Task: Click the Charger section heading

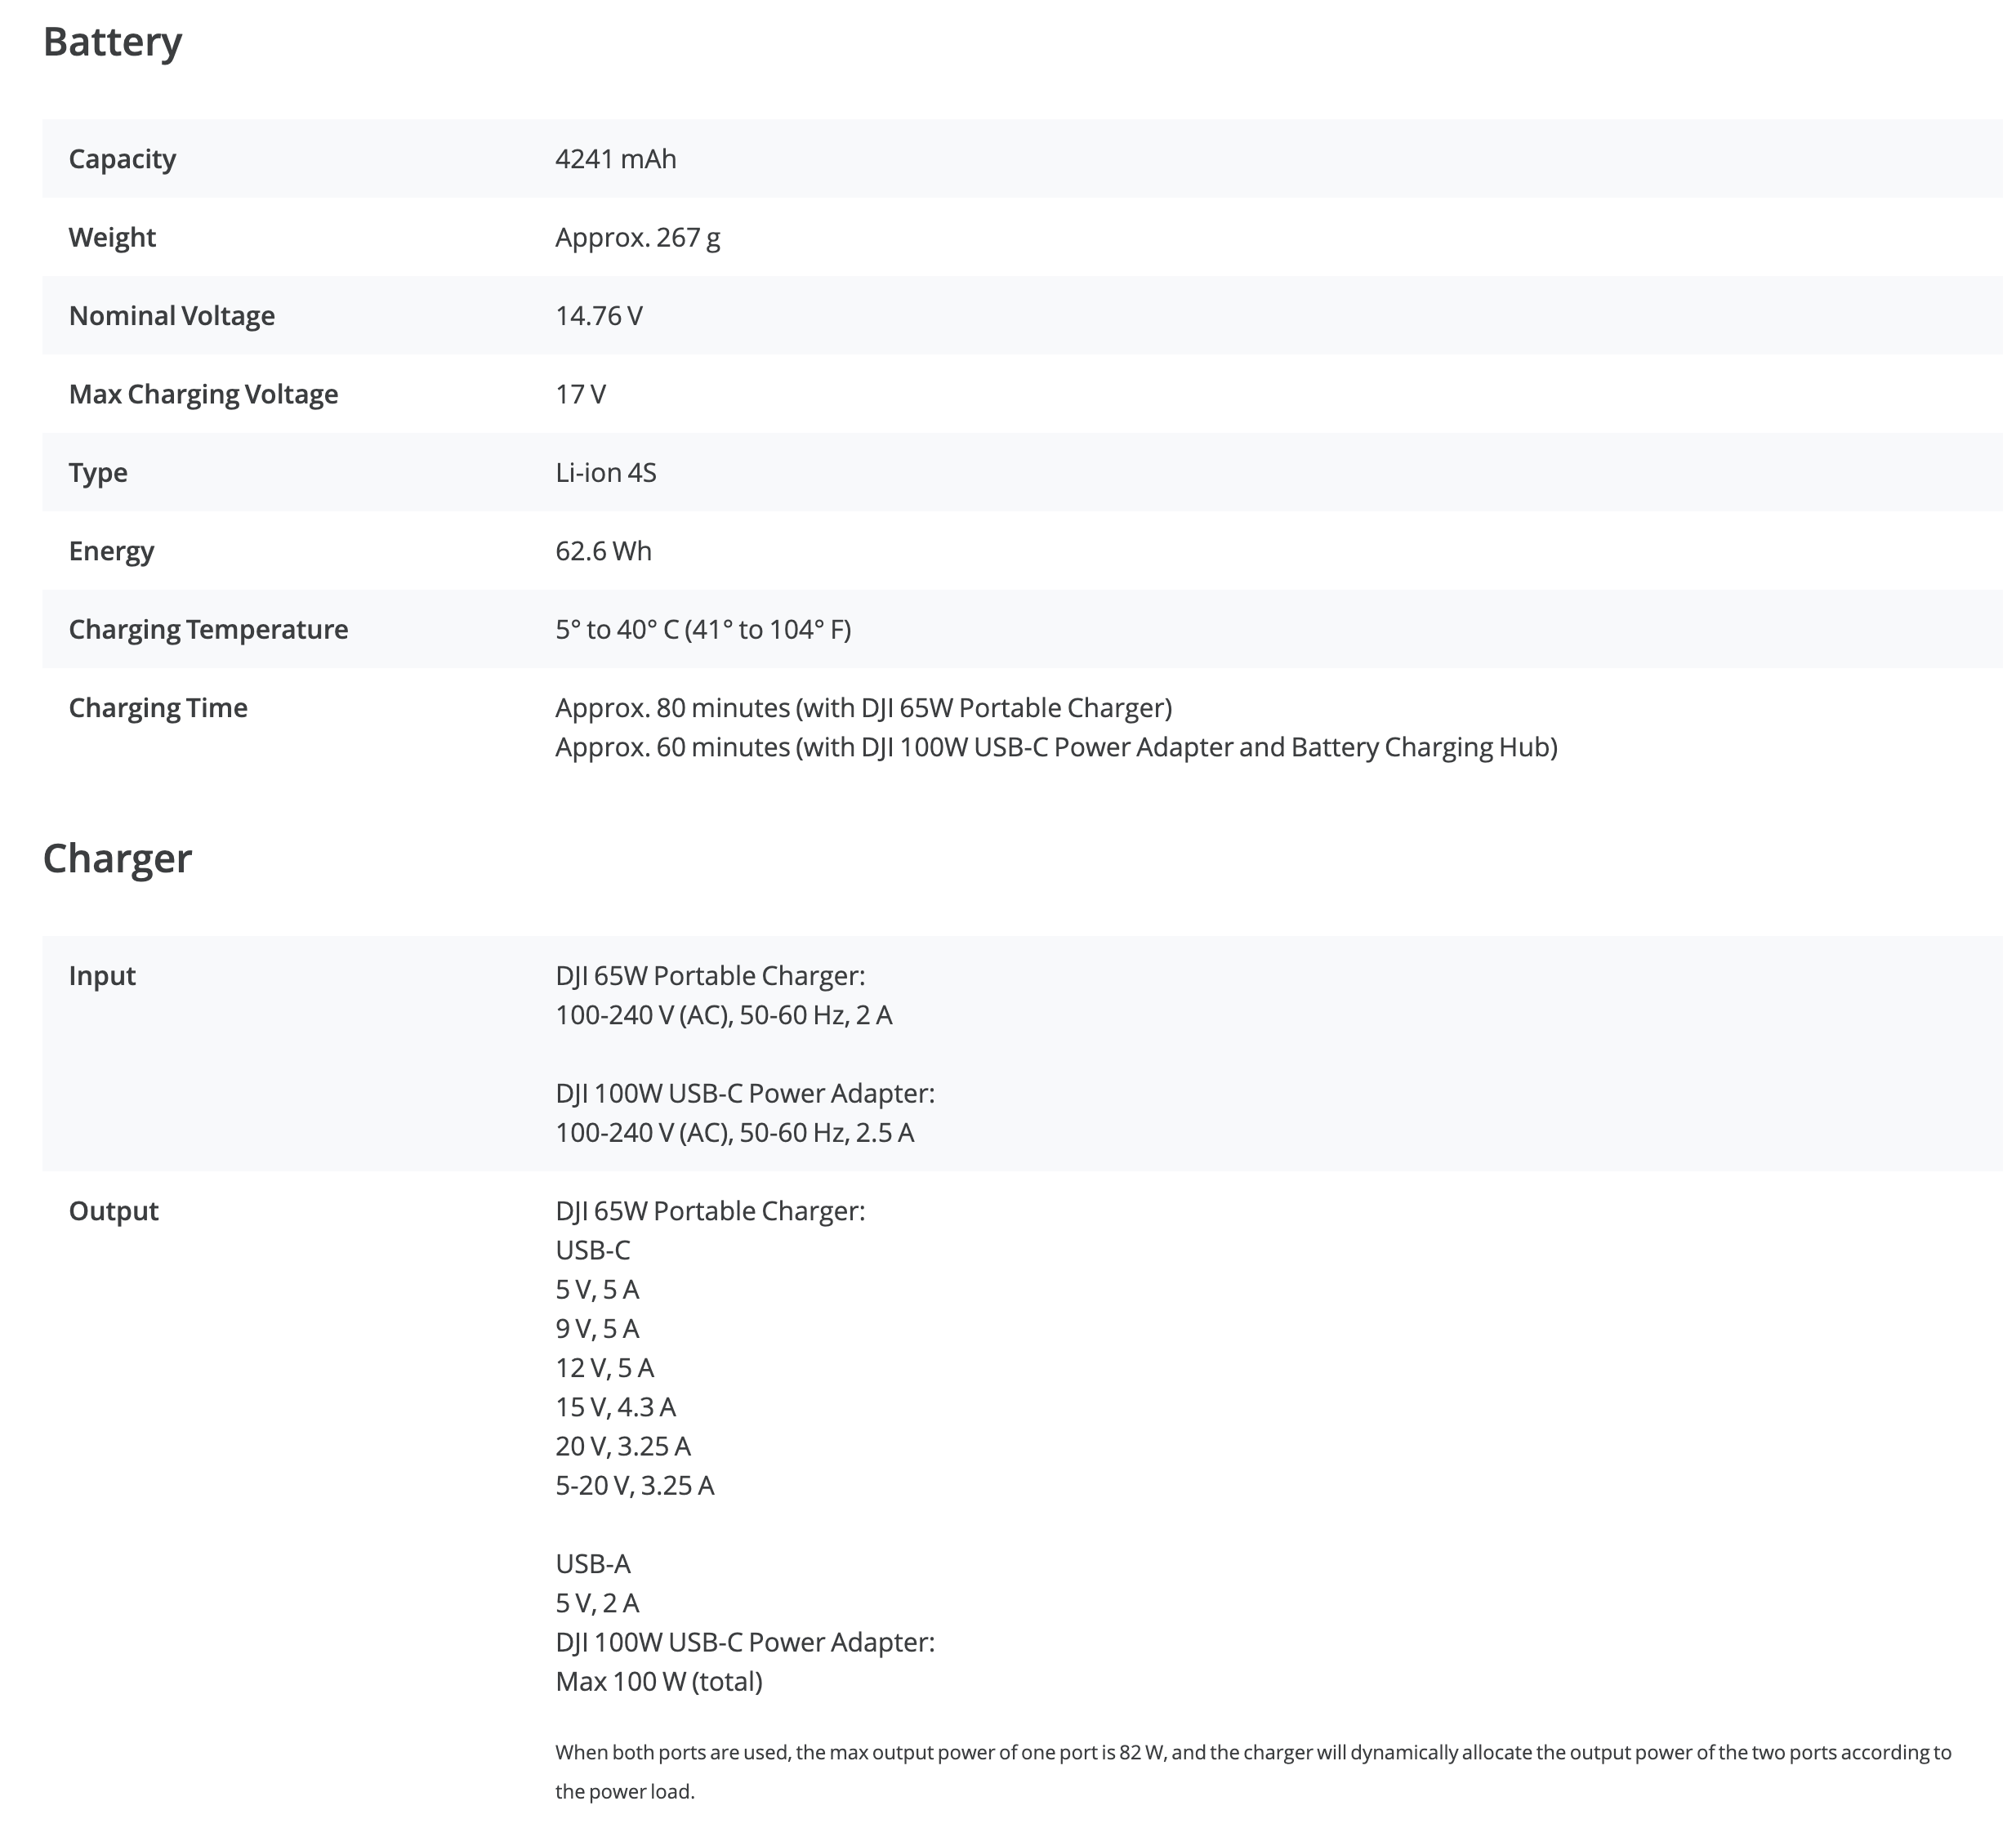Action: [x=117, y=859]
